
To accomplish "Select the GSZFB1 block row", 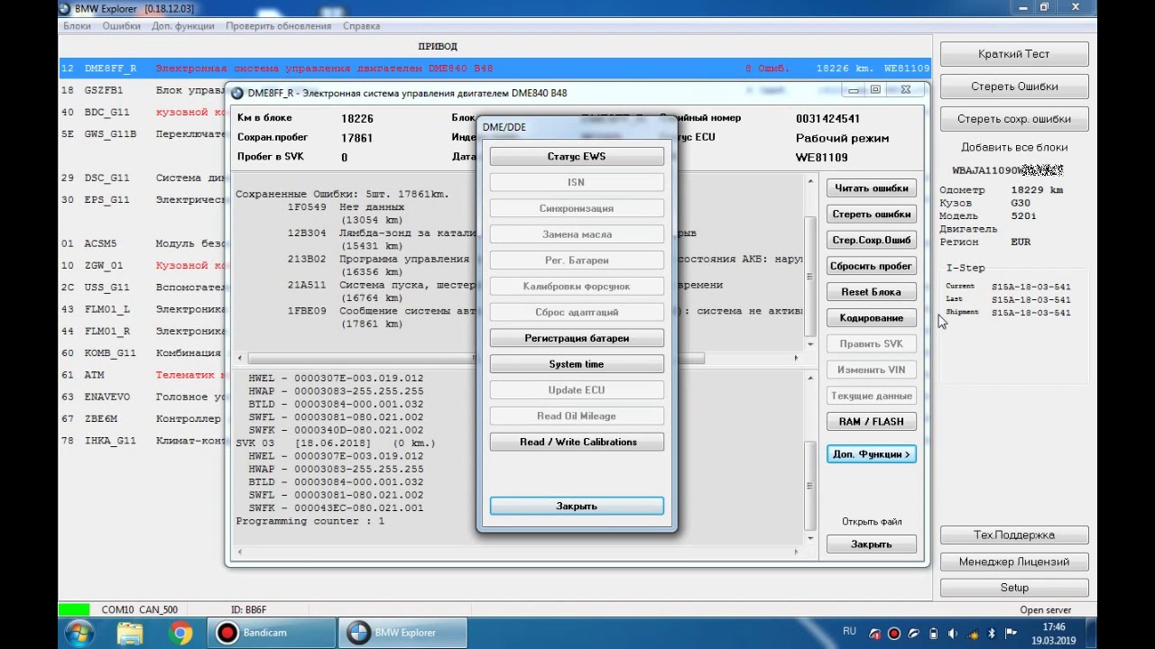I will 142,91.
